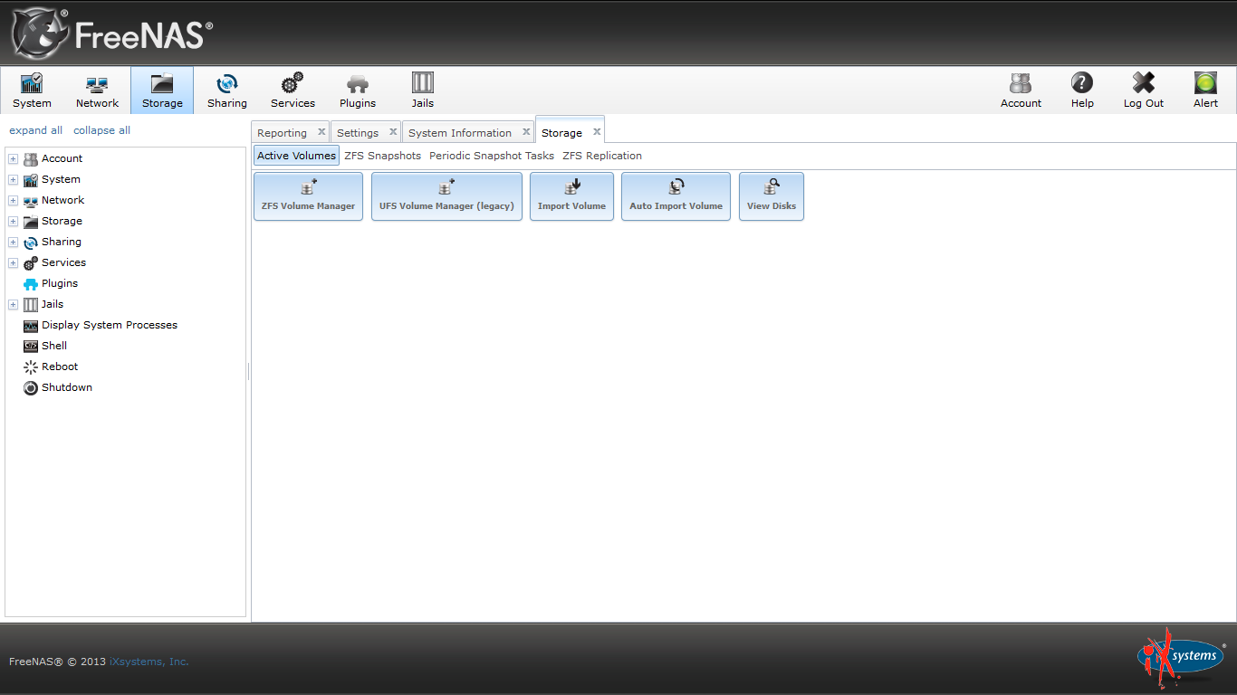Switch to the System Information tab
This screenshot has height=695, width=1237.
pos(460,133)
